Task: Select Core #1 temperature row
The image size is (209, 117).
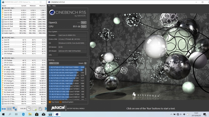Action: [x=24, y=42]
